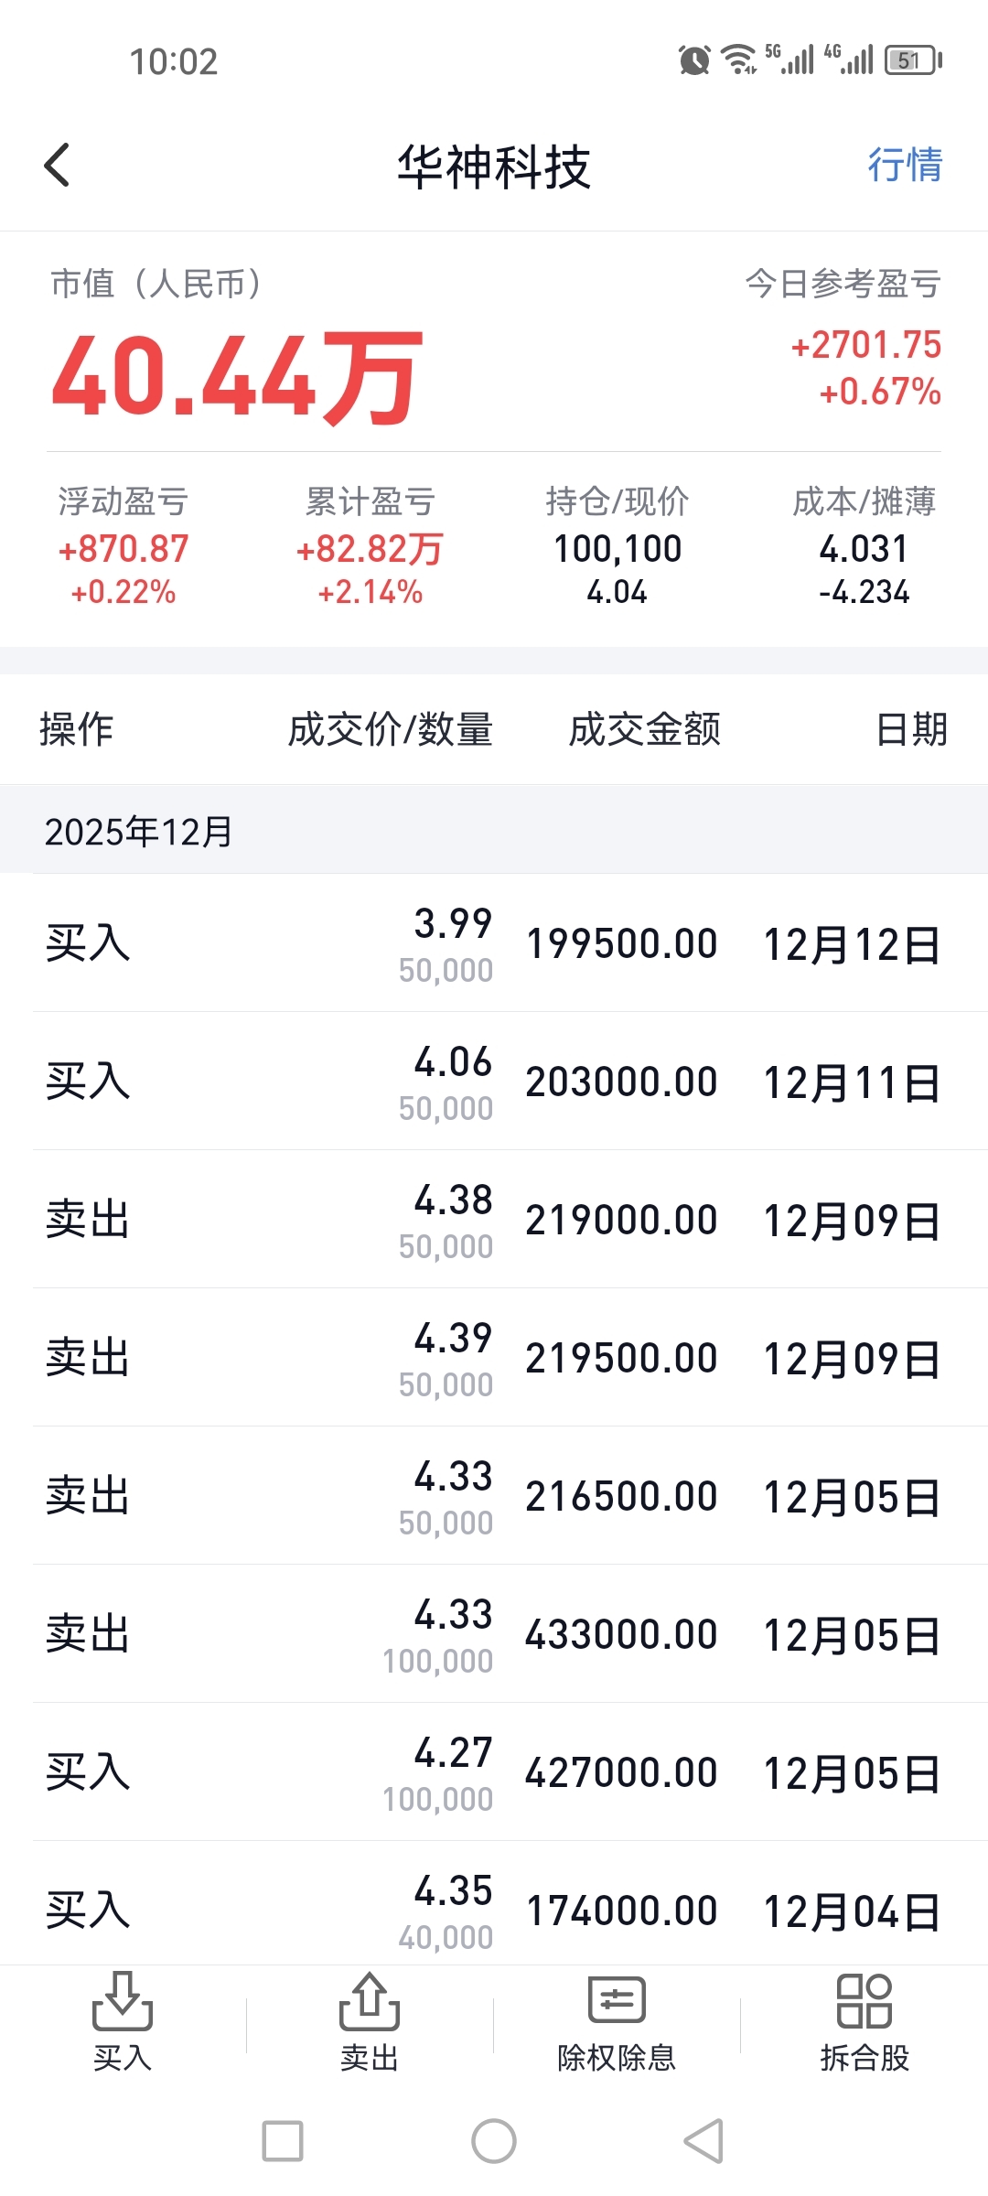The width and height of the screenshot is (988, 2196).
Task: Open the 427000.00 buy transaction row
Action: pyautogui.click(x=494, y=1772)
